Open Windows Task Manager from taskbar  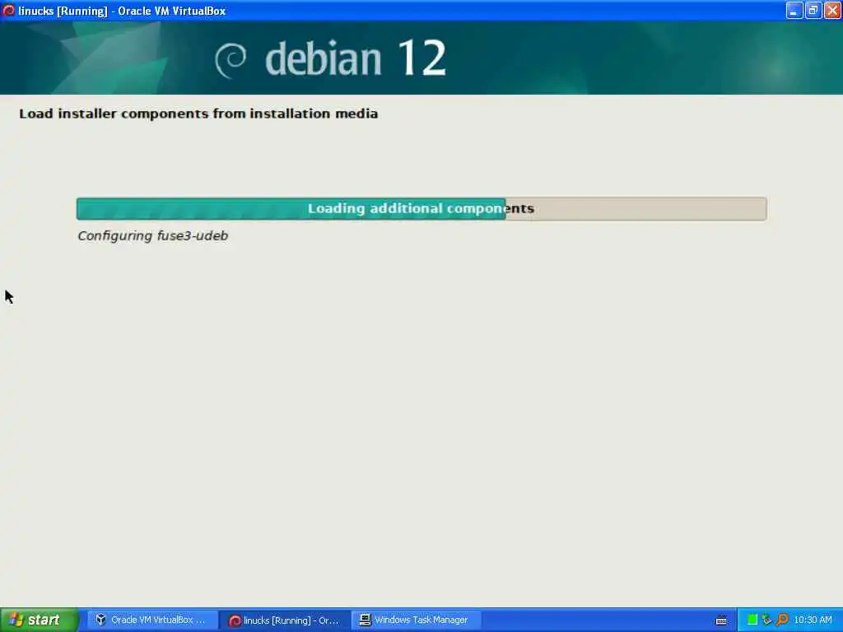coord(417,620)
